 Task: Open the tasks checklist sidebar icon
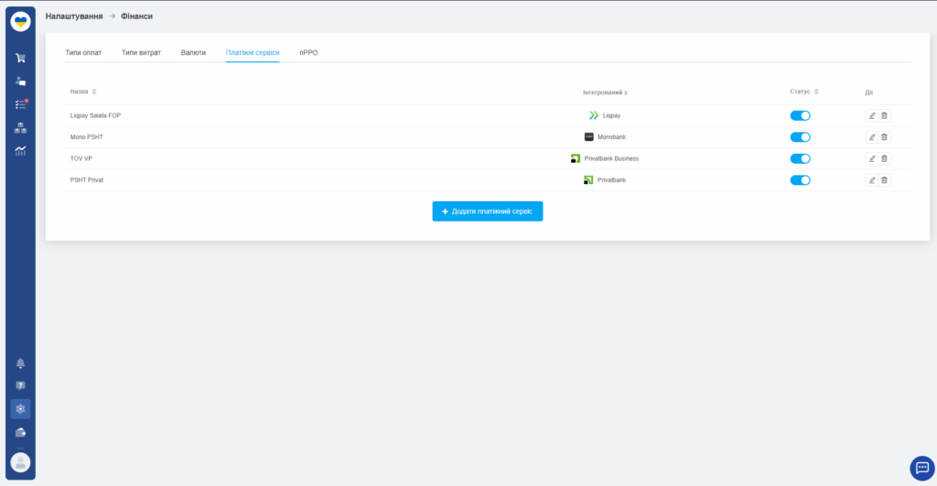click(x=20, y=104)
